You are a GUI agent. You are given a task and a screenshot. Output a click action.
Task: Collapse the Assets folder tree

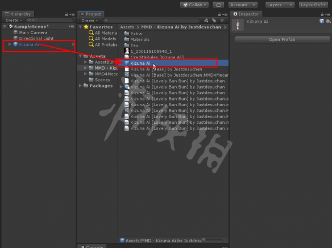(x=80, y=56)
